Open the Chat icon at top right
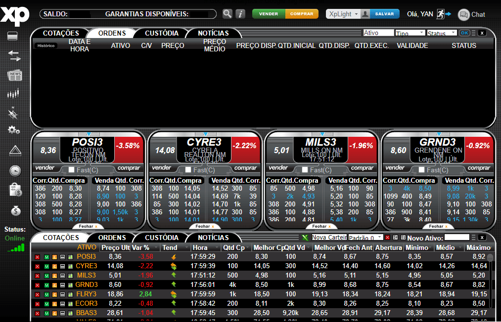Screen dimensions: 501x322 coord(463,14)
